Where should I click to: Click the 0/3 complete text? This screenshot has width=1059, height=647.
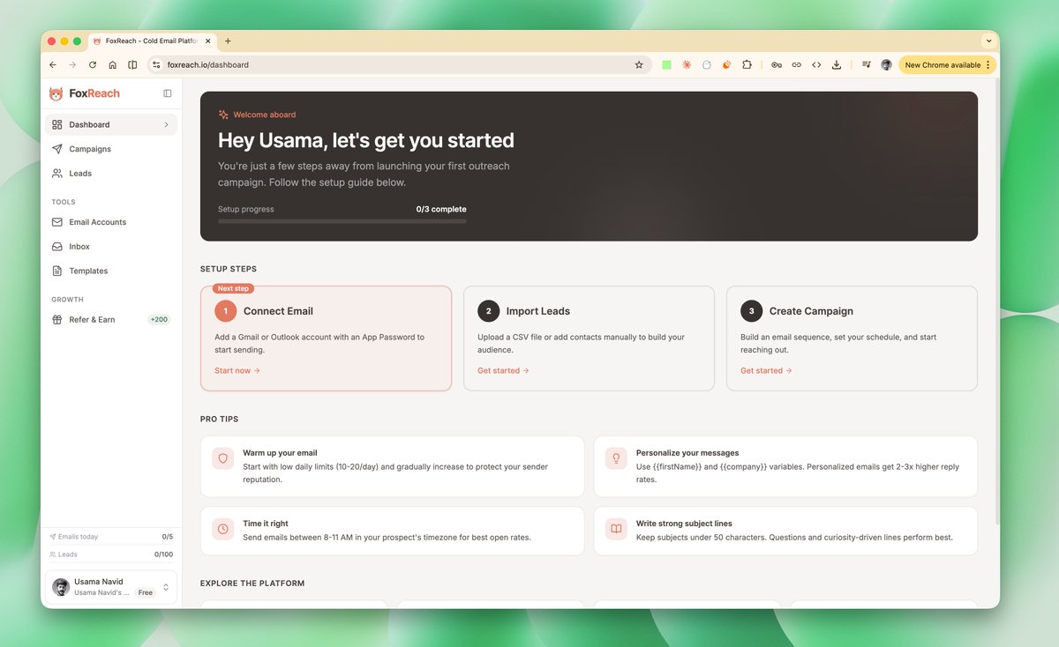(441, 210)
